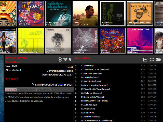Click red square beside Me & Mr Jones
Screen dimensions: 163x122
pyautogui.click(x=76, y=73)
